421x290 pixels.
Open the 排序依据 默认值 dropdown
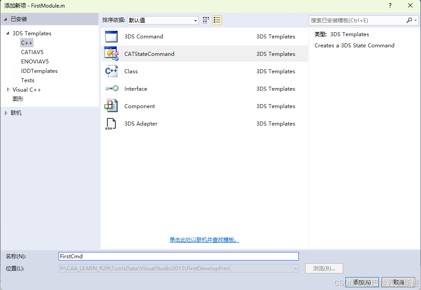click(x=163, y=20)
